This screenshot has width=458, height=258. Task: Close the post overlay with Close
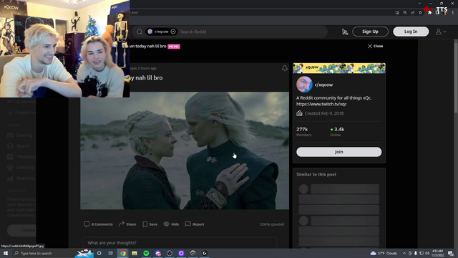375,46
